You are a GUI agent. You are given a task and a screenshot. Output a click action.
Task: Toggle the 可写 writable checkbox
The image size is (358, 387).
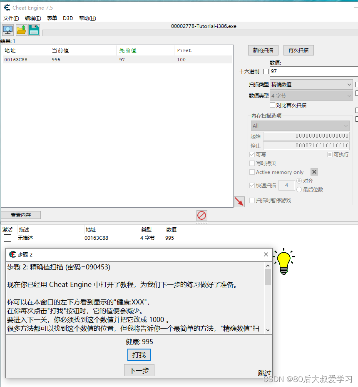coord(252,154)
